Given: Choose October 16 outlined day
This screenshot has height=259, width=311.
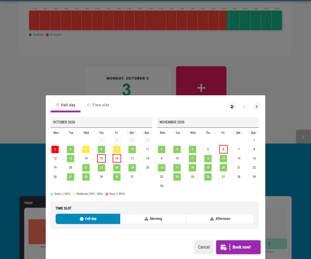Looking at the screenshot, I should (117, 159).
